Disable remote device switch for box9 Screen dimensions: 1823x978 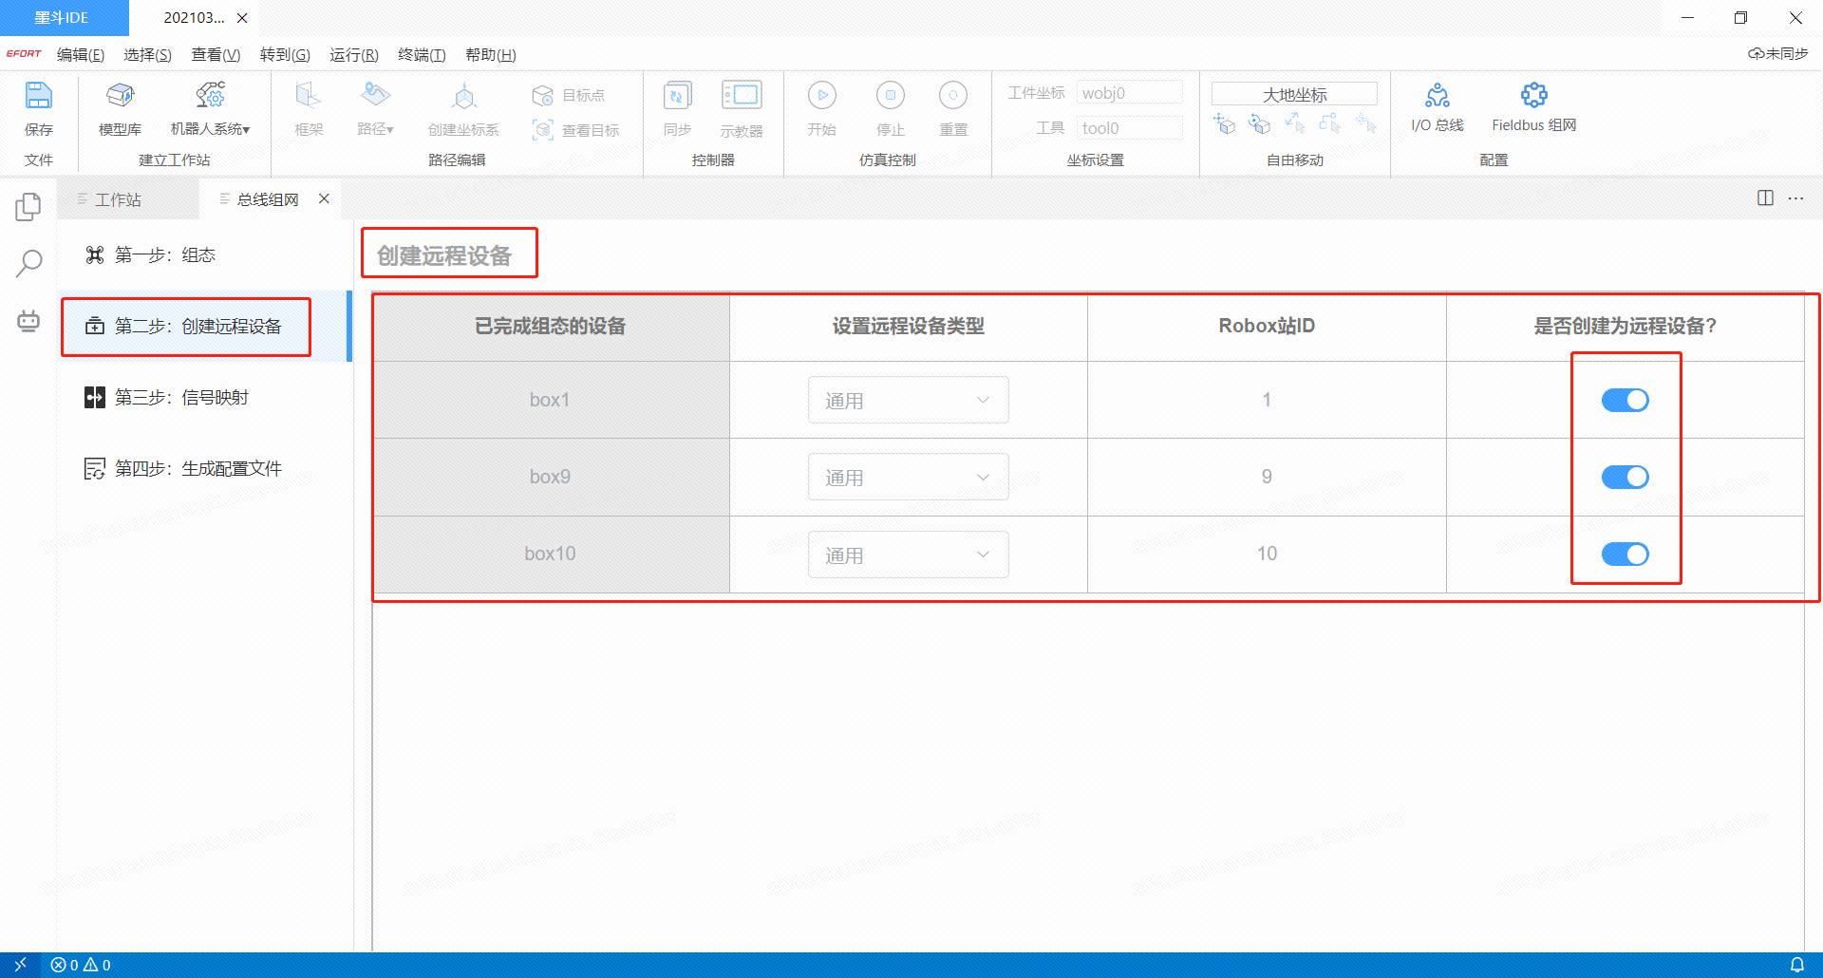pos(1625,478)
